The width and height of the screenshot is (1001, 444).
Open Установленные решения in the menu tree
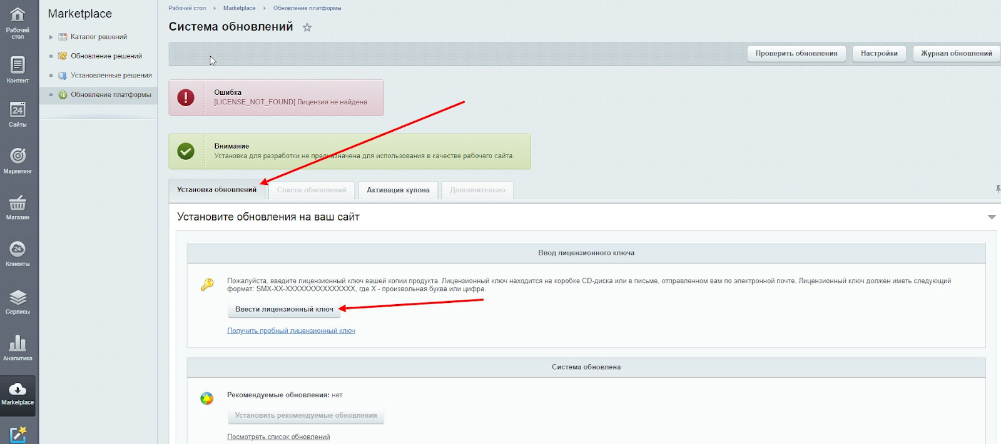click(x=111, y=76)
